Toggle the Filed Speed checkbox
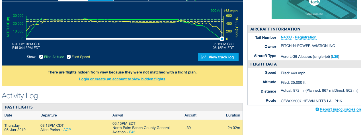361x135 pixels. [69, 57]
